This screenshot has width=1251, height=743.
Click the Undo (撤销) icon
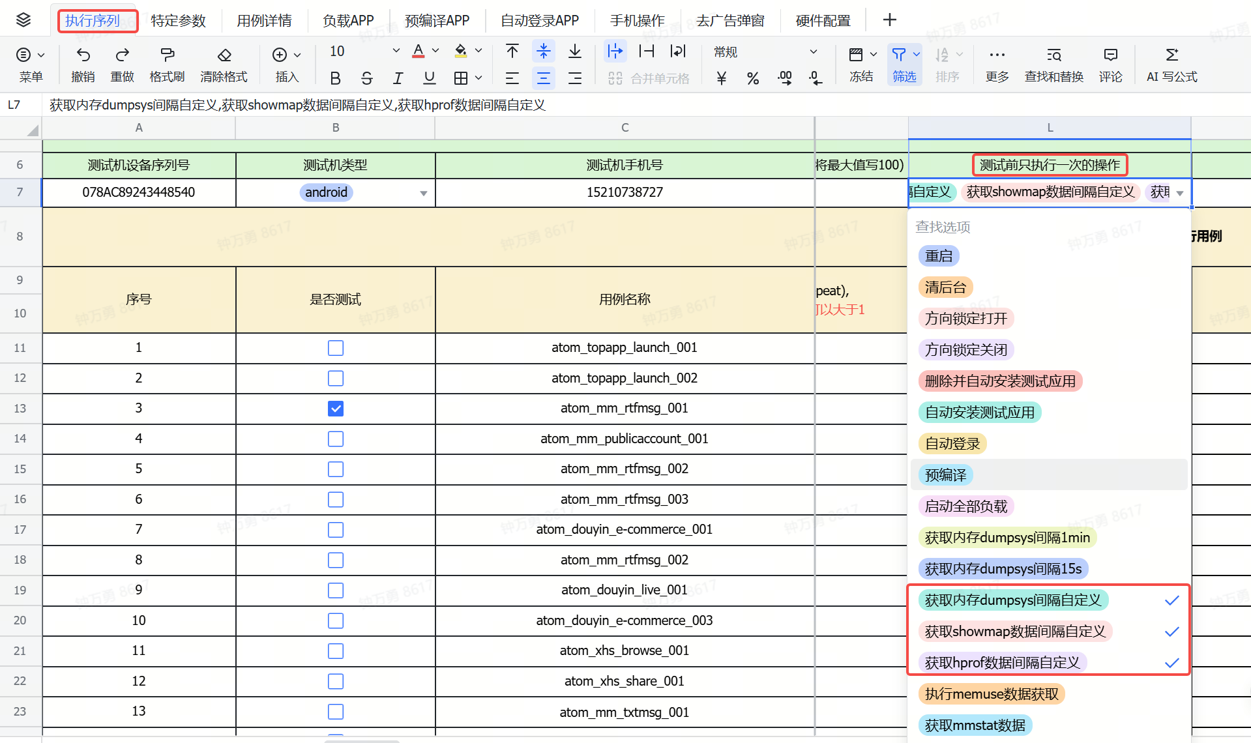(83, 54)
